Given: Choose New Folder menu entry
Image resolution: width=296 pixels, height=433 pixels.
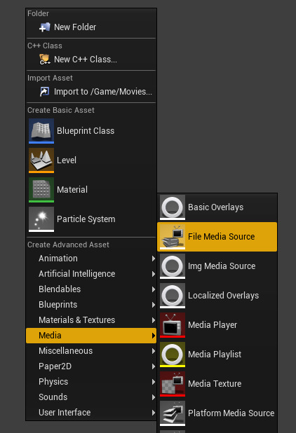Looking at the screenshot, I should point(91,27).
